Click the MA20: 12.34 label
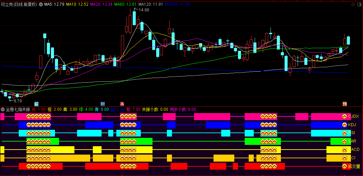 click(102, 4)
